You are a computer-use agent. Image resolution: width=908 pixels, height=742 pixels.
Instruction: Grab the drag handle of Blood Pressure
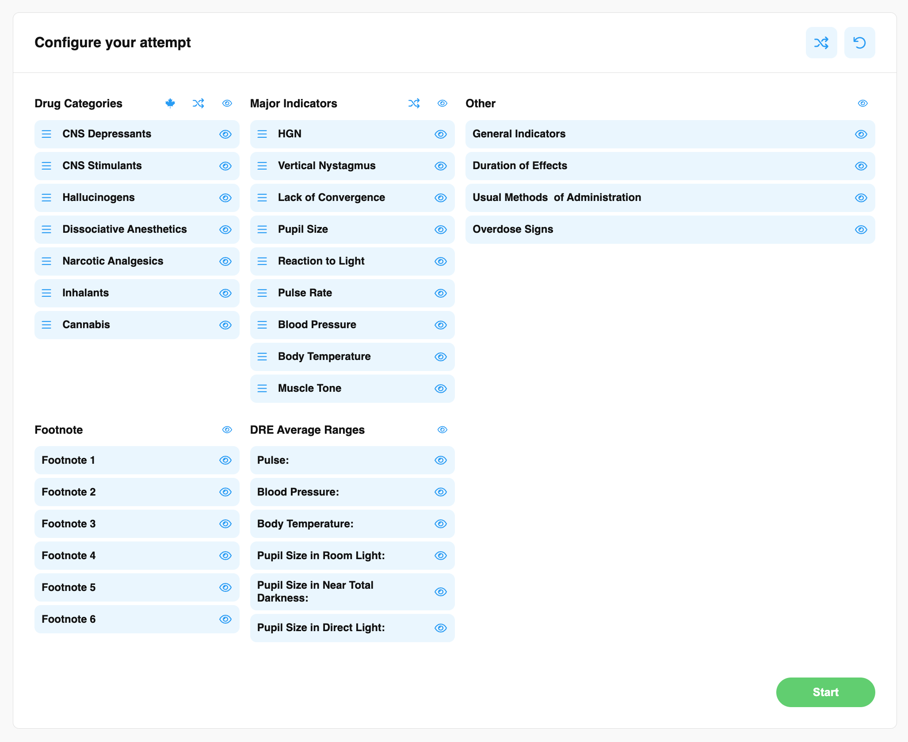[x=262, y=325]
